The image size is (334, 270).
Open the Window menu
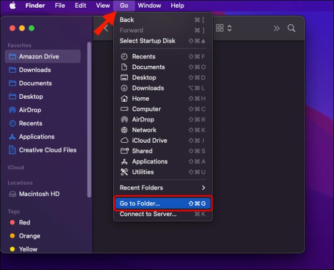click(x=149, y=5)
